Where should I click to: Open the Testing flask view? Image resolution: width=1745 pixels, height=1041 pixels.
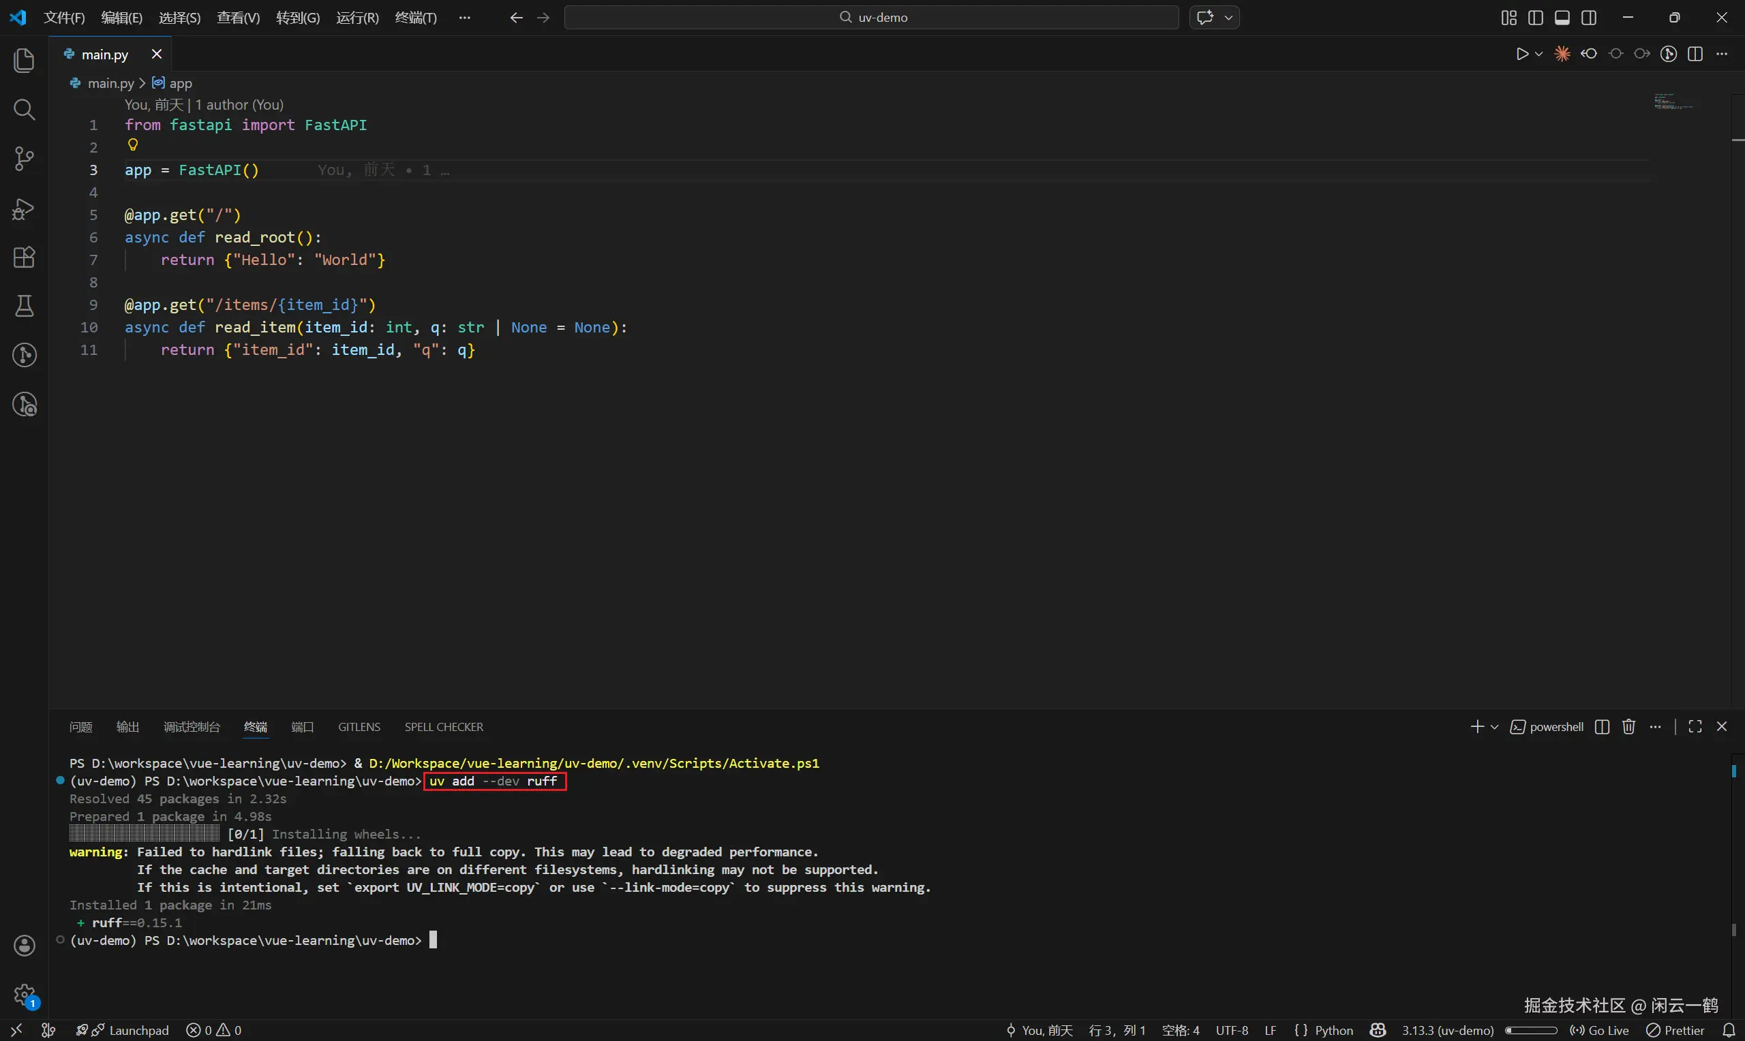(x=24, y=306)
